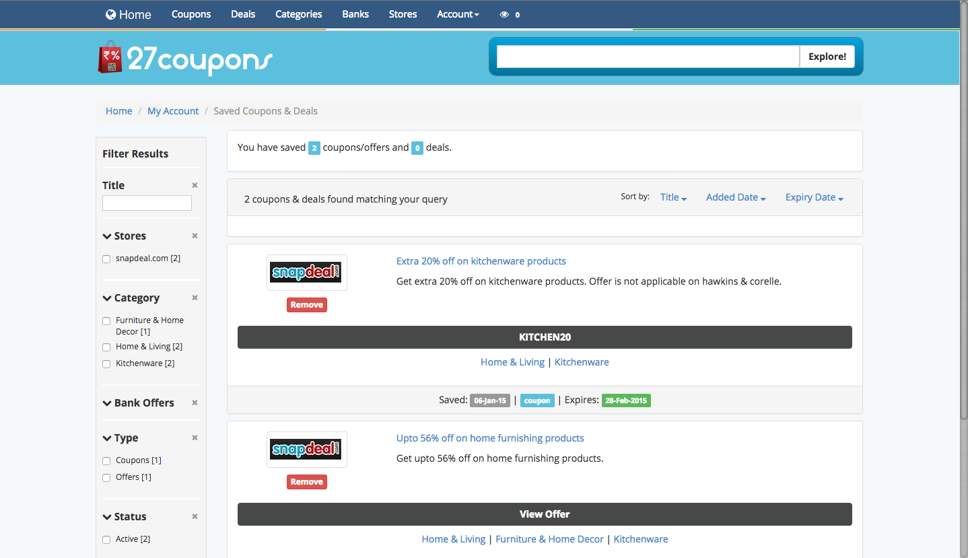
Task: Clear the Type filter with x icon
Action: click(x=195, y=438)
